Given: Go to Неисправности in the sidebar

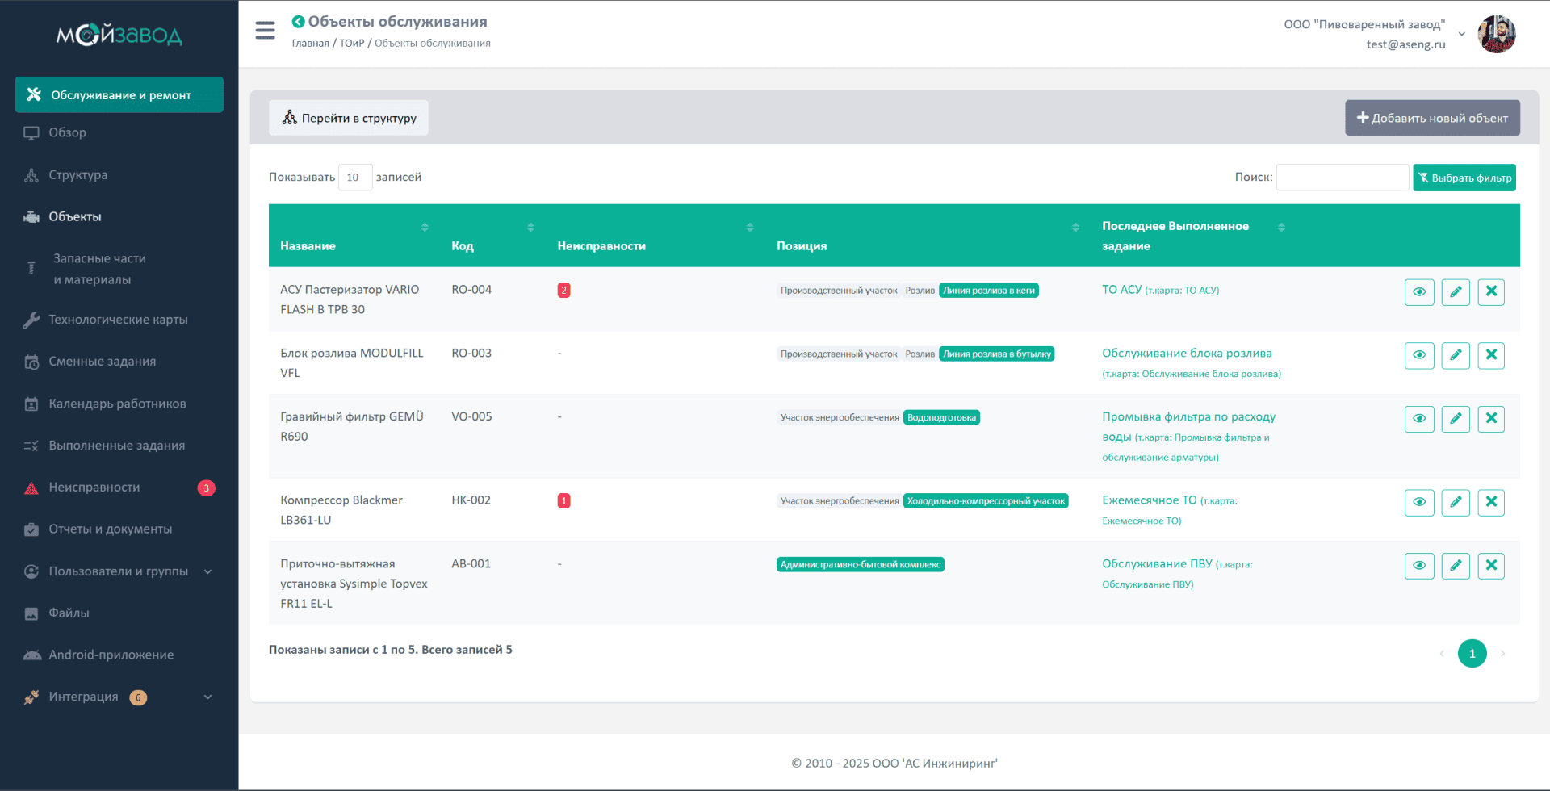Looking at the screenshot, I should click(x=94, y=488).
